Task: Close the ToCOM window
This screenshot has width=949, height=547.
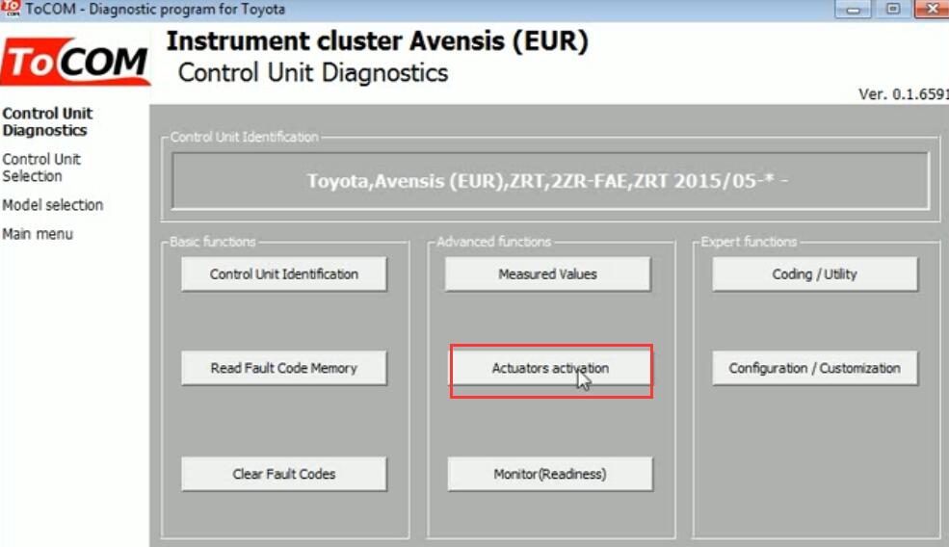Action: 932,9
